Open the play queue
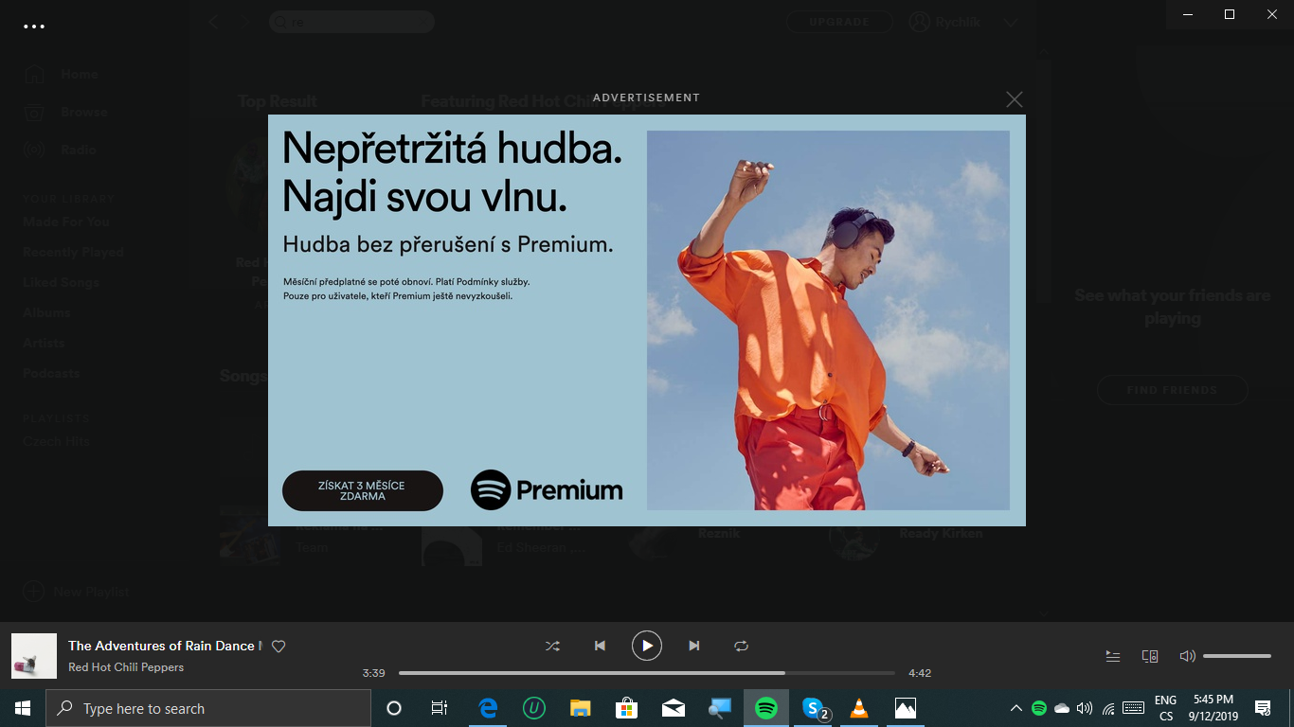This screenshot has height=727, width=1294. (1113, 656)
